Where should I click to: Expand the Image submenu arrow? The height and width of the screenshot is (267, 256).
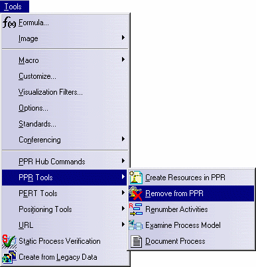coord(123,38)
